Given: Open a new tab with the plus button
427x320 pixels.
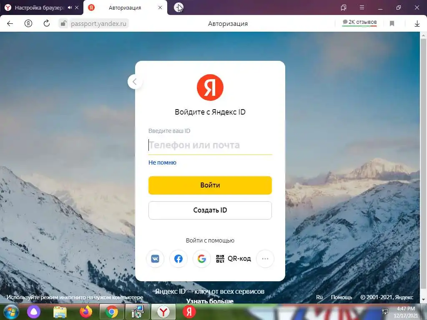Looking at the screenshot, I should coord(178,7).
